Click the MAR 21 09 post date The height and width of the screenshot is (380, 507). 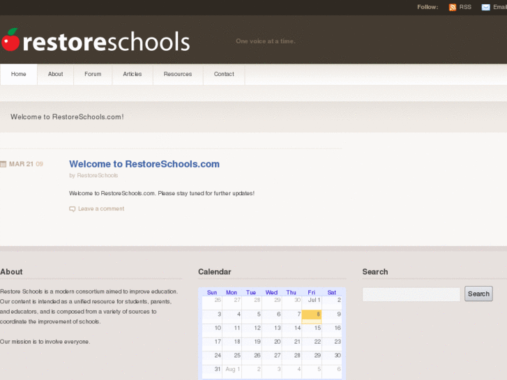[26, 164]
